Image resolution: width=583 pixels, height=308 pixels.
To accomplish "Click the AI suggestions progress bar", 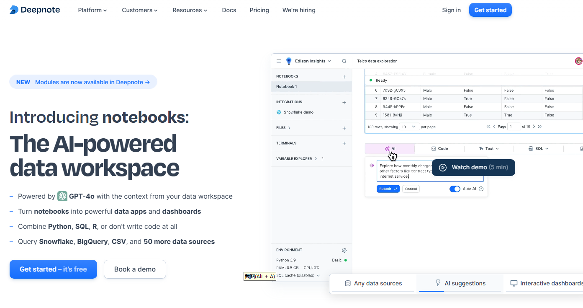I will pyautogui.click(x=460, y=291).
